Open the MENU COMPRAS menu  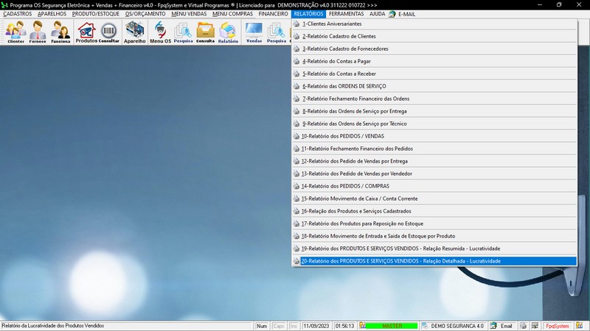click(232, 14)
